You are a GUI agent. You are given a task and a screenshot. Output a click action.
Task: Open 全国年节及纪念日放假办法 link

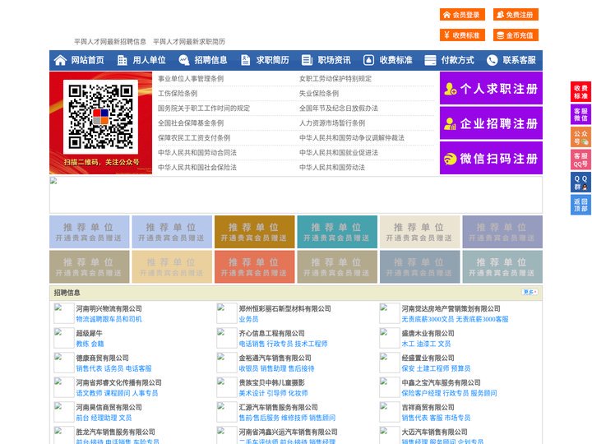point(339,108)
